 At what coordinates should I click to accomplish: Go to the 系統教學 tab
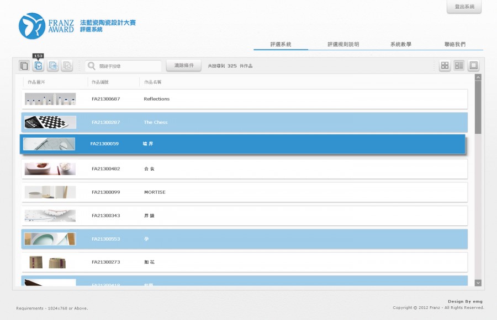coord(400,44)
